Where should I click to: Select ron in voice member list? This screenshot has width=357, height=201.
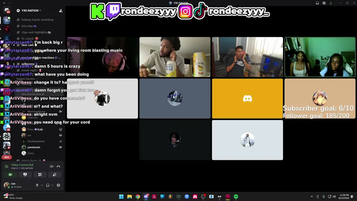click(x=42, y=135)
